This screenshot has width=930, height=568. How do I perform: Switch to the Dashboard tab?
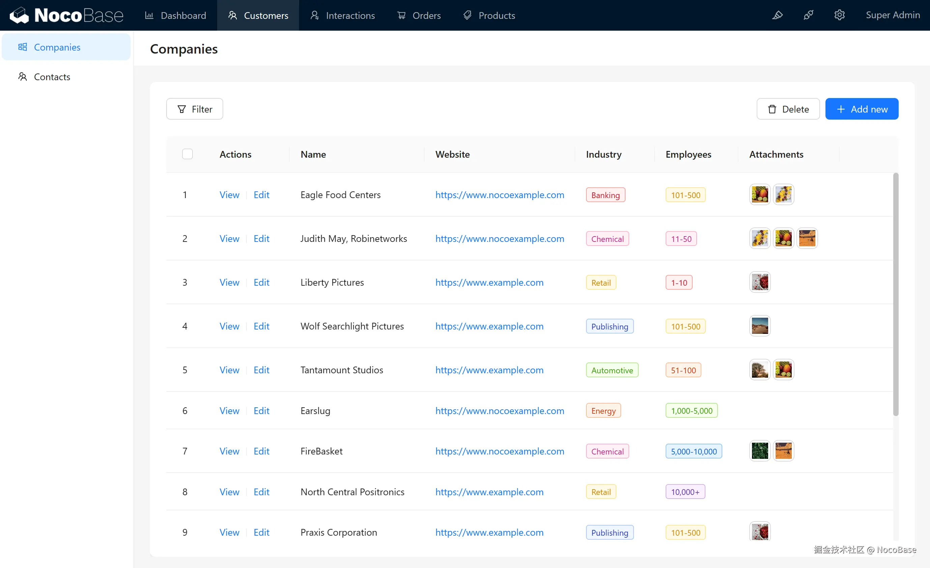click(175, 15)
